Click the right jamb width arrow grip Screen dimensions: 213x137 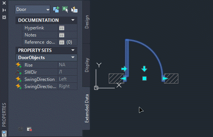pos(165,79)
